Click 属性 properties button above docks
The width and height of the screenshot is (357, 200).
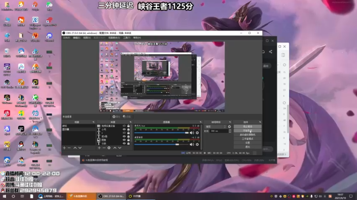116,116
